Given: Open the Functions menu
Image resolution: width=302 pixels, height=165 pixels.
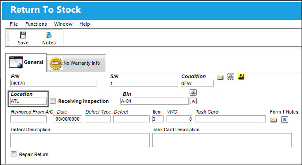Looking at the screenshot, I should (x=36, y=24).
